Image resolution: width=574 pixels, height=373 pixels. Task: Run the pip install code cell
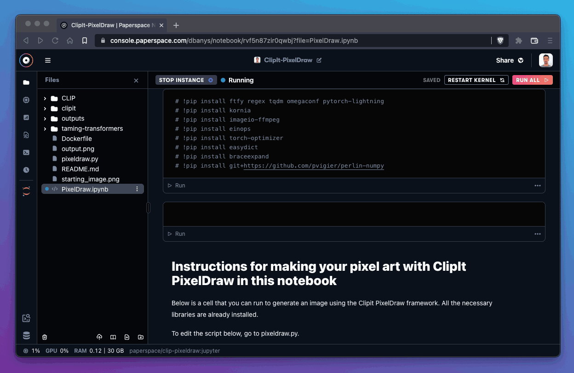tap(177, 186)
